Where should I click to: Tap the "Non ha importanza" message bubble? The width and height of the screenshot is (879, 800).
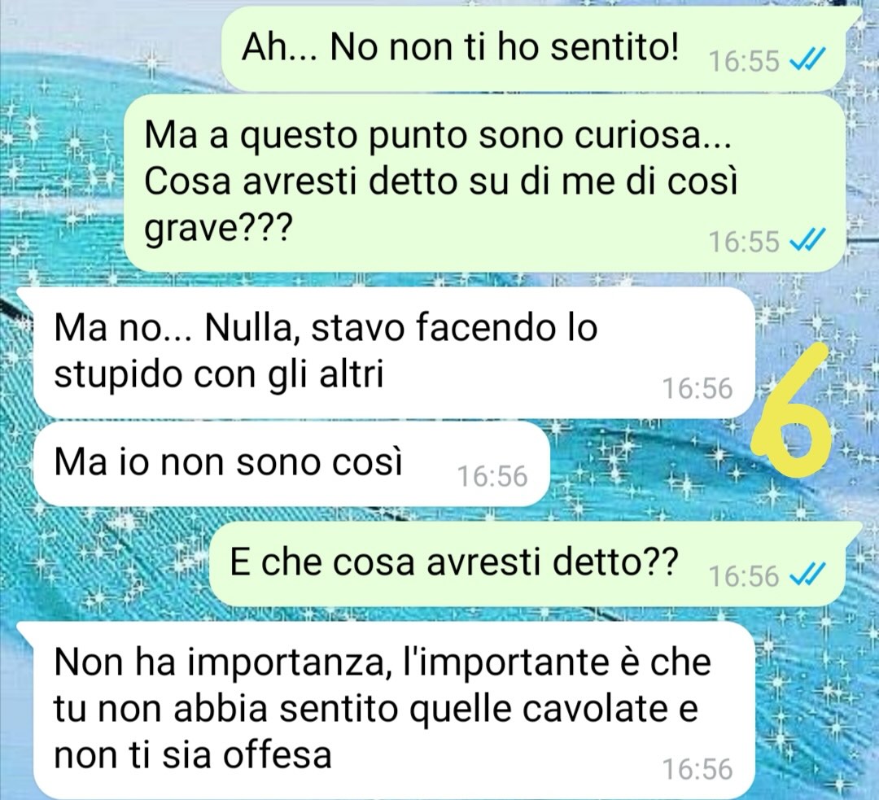[x=394, y=710]
